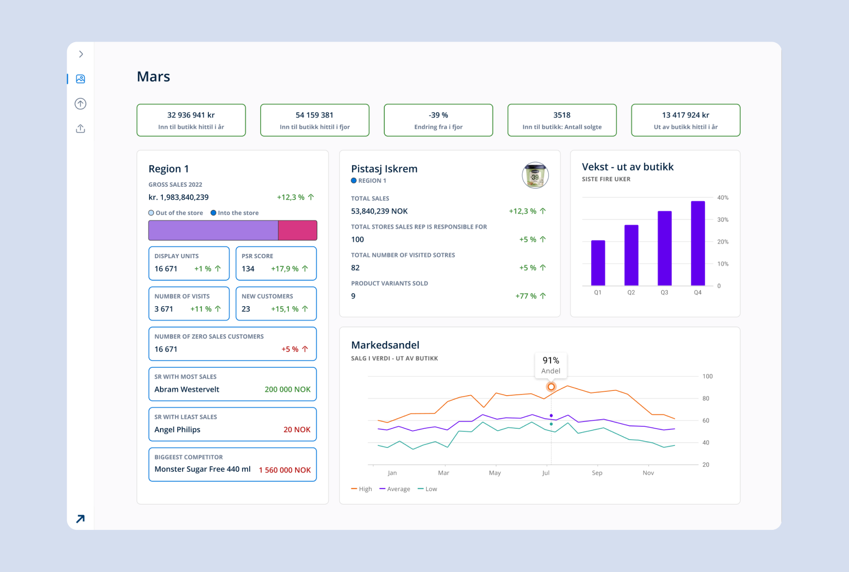Click the circular upload icon in the sidebar
Screen dimensions: 849x572
(80, 103)
